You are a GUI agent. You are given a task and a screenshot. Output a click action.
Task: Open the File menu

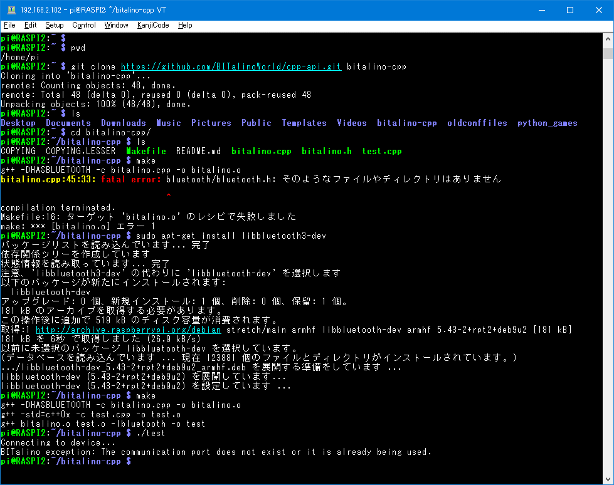pyautogui.click(x=9, y=25)
